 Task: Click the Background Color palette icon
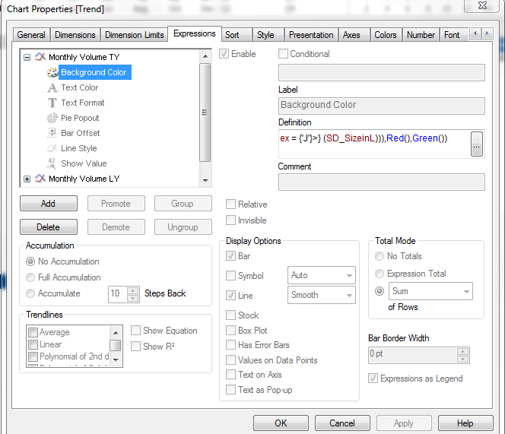pos(52,72)
